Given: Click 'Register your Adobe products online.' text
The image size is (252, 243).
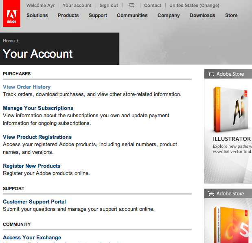Looking at the screenshot, I should coord(46,173).
